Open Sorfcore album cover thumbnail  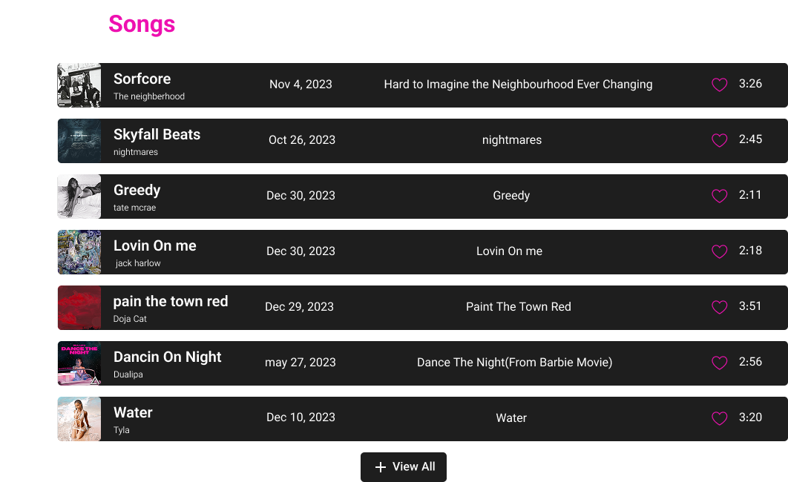79,85
